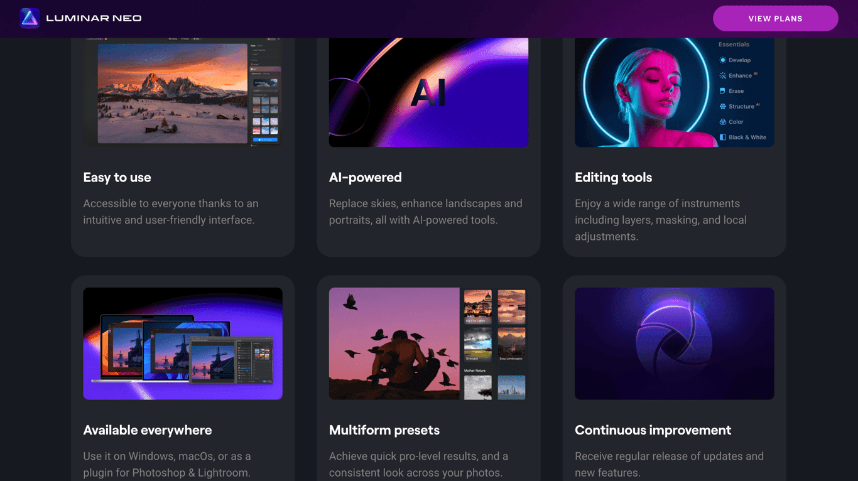This screenshot has width=858, height=481.
Task: Enable the Overcast preset
Action: tap(477, 343)
